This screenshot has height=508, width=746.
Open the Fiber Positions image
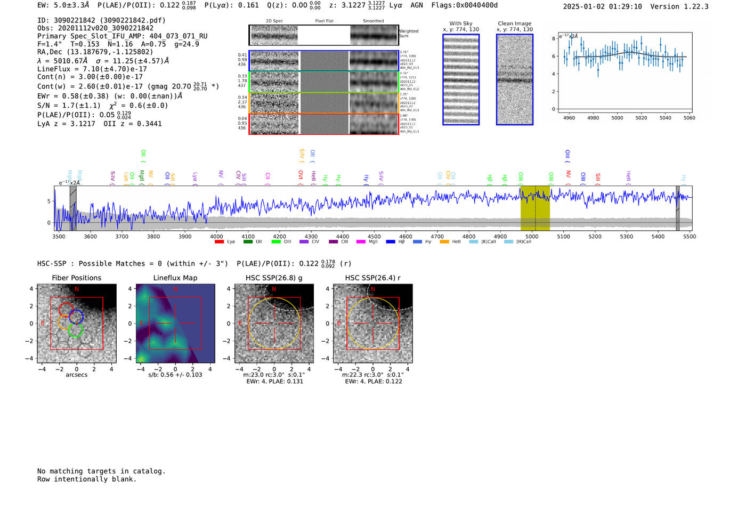pos(77,324)
